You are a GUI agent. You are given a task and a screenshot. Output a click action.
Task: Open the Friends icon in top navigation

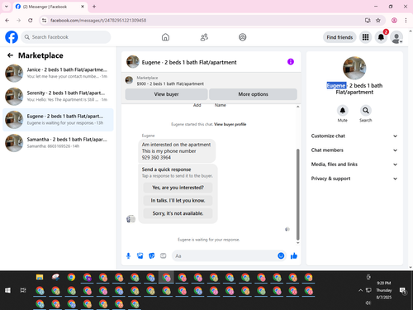[x=204, y=37]
